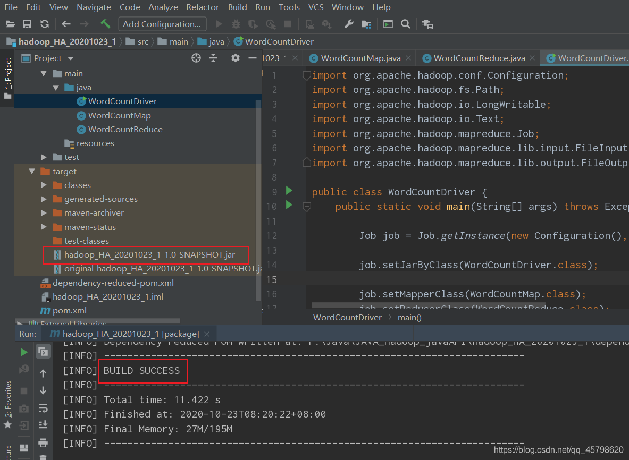Expand the maven-archiver folder
629x460 pixels.
click(x=44, y=213)
